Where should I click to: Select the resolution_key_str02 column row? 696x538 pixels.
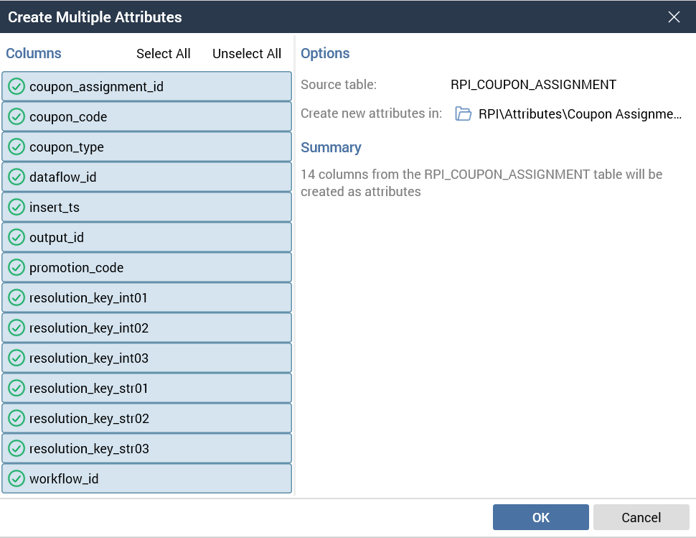point(146,419)
